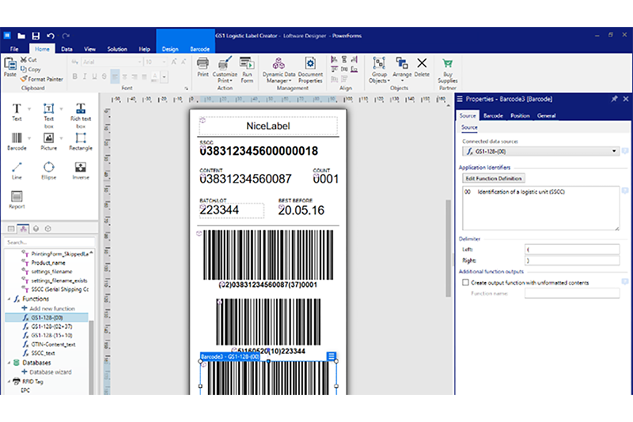633x422 pixels.
Task: Click Format Painter
Action: coord(42,79)
